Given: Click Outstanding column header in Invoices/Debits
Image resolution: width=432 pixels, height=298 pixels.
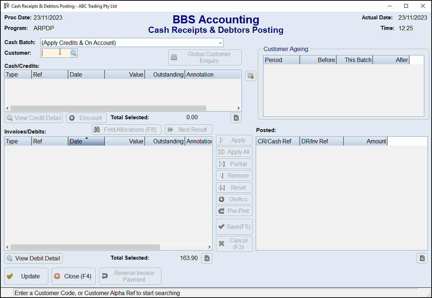Looking at the screenshot, I should click(x=165, y=141).
